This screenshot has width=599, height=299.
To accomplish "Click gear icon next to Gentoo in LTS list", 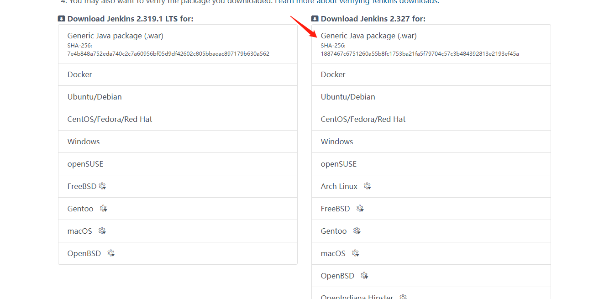I will [103, 209].
